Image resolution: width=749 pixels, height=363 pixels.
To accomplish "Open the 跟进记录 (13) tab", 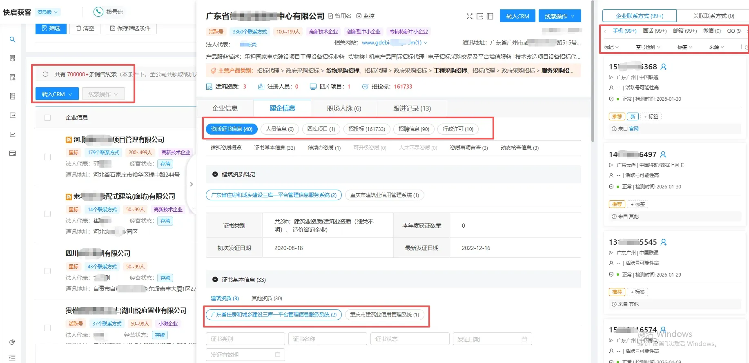I will point(412,108).
